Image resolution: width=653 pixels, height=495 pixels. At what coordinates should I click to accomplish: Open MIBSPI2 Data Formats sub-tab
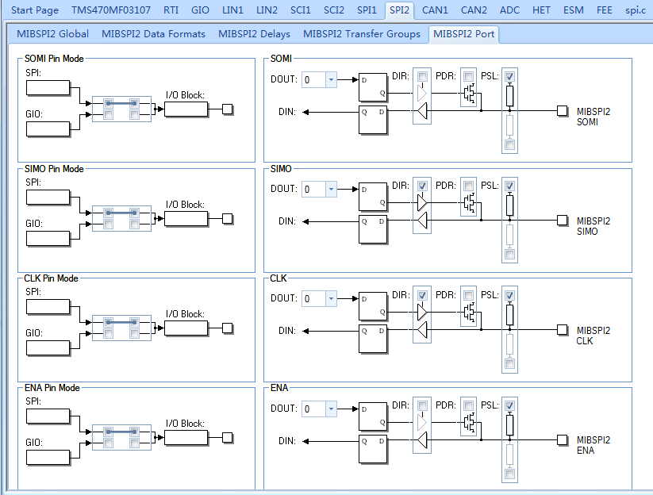coord(154,34)
